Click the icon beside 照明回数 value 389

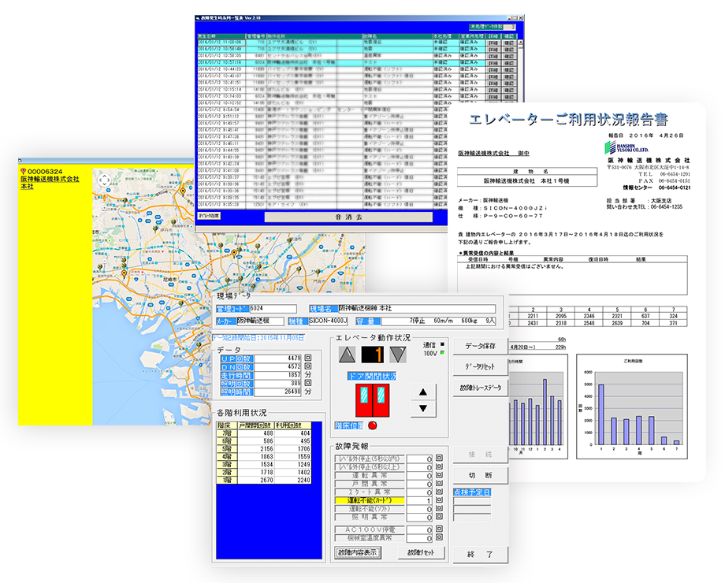click(308, 383)
